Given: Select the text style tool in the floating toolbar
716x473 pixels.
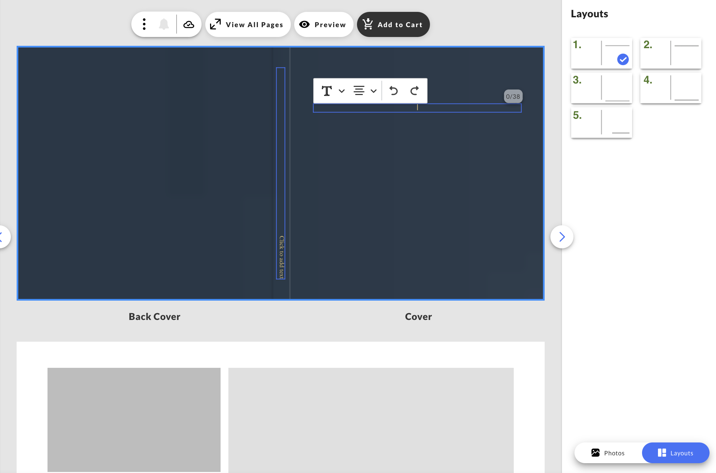Looking at the screenshot, I should click(x=327, y=91).
